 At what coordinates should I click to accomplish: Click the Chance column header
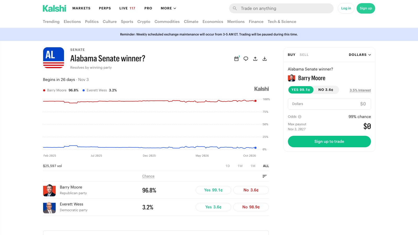point(148,176)
